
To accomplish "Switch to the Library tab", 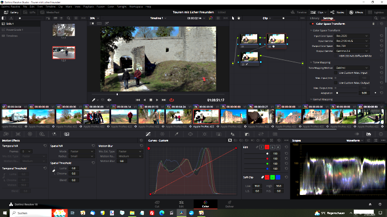I will coord(315,18).
